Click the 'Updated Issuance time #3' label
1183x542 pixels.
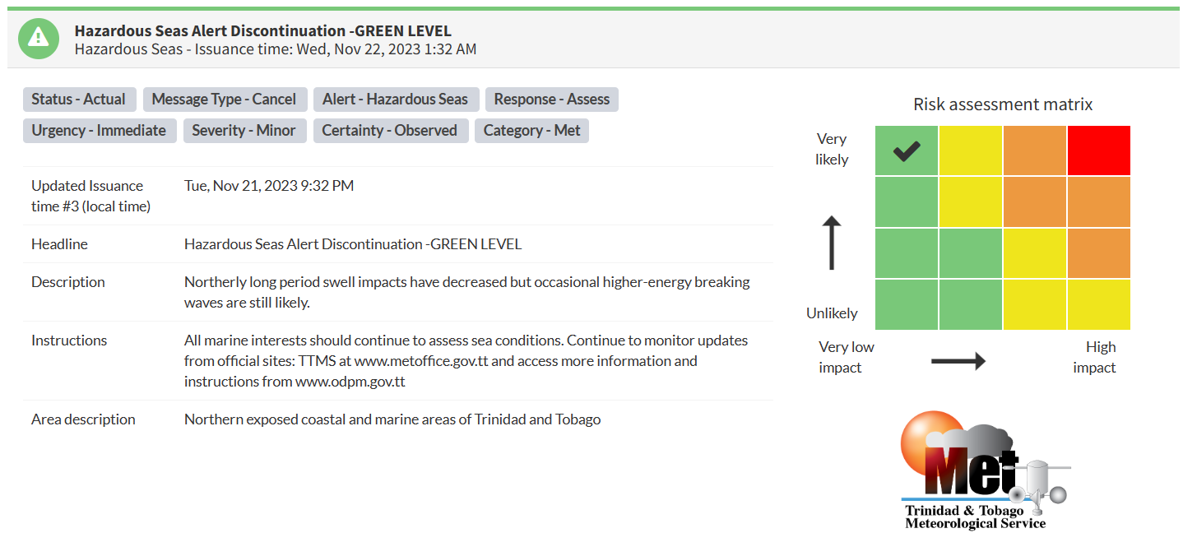(x=90, y=196)
